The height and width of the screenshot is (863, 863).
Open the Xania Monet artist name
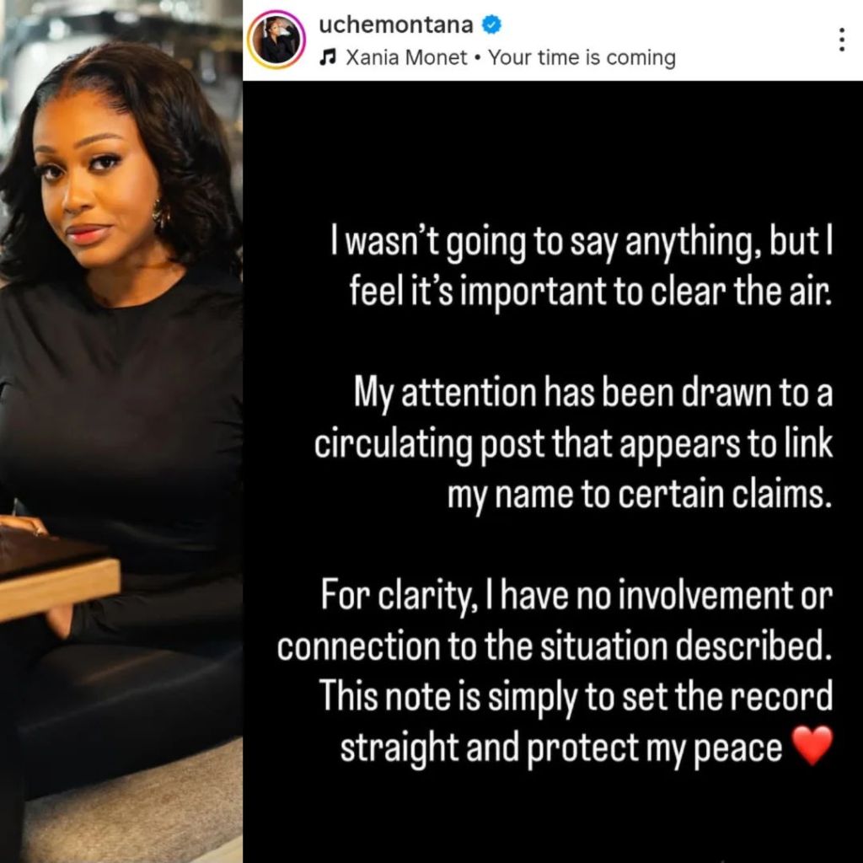pyautogui.click(x=406, y=57)
